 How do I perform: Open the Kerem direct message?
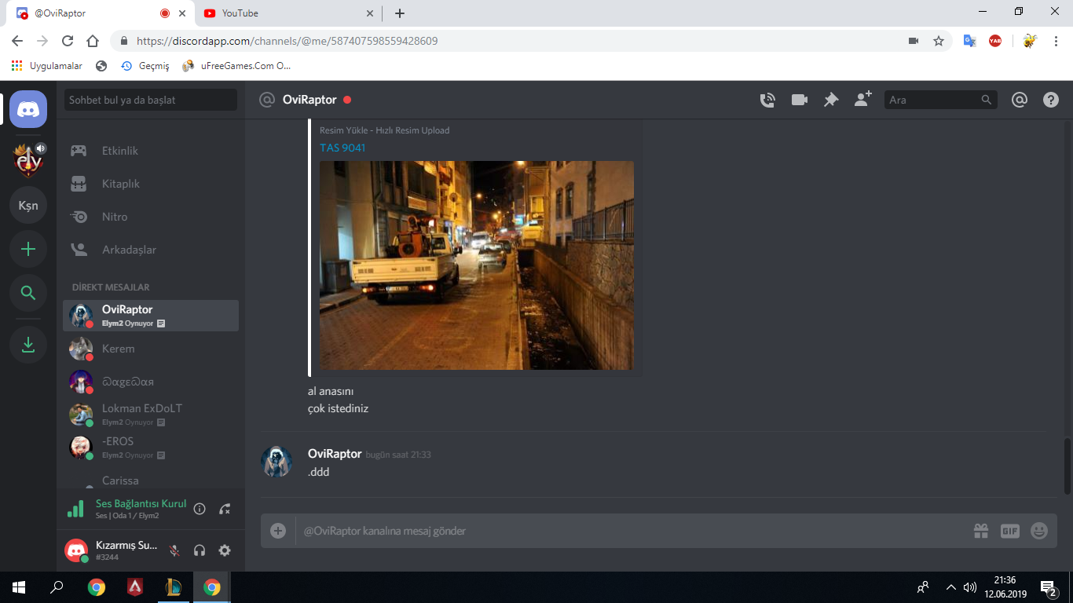pos(119,349)
